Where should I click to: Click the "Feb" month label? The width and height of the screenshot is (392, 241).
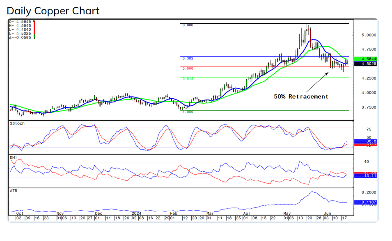point(174,214)
